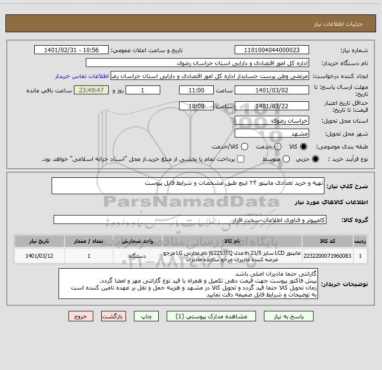Select the جزیی purchase type radio
The height and width of the screenshot is (370, 382).
pos(316,159)
